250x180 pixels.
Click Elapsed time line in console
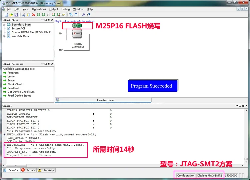pyautogui.click(x=29, y=155)
